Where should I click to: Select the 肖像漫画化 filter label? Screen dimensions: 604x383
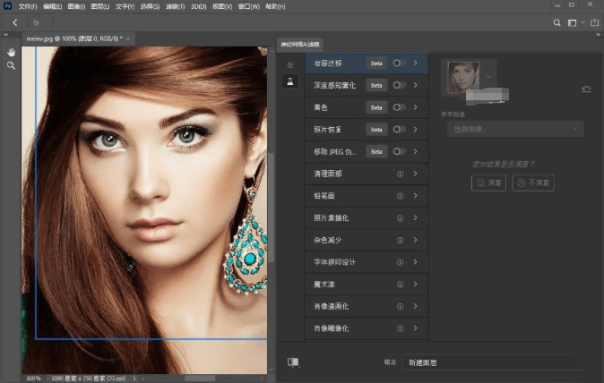click(x=332, y=306)
